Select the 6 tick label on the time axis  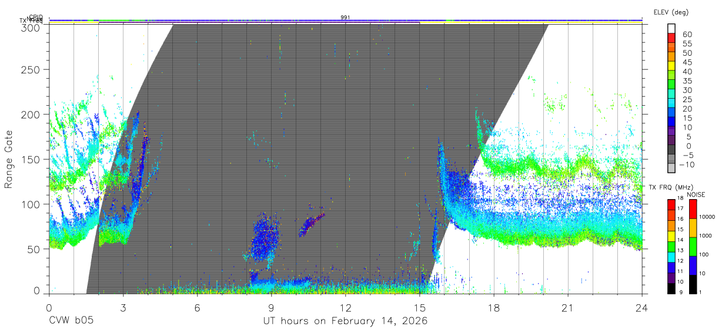click(197, 307)
